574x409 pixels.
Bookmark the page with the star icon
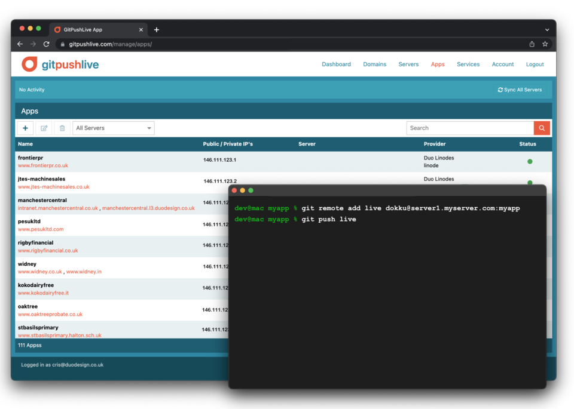[545, 44]
